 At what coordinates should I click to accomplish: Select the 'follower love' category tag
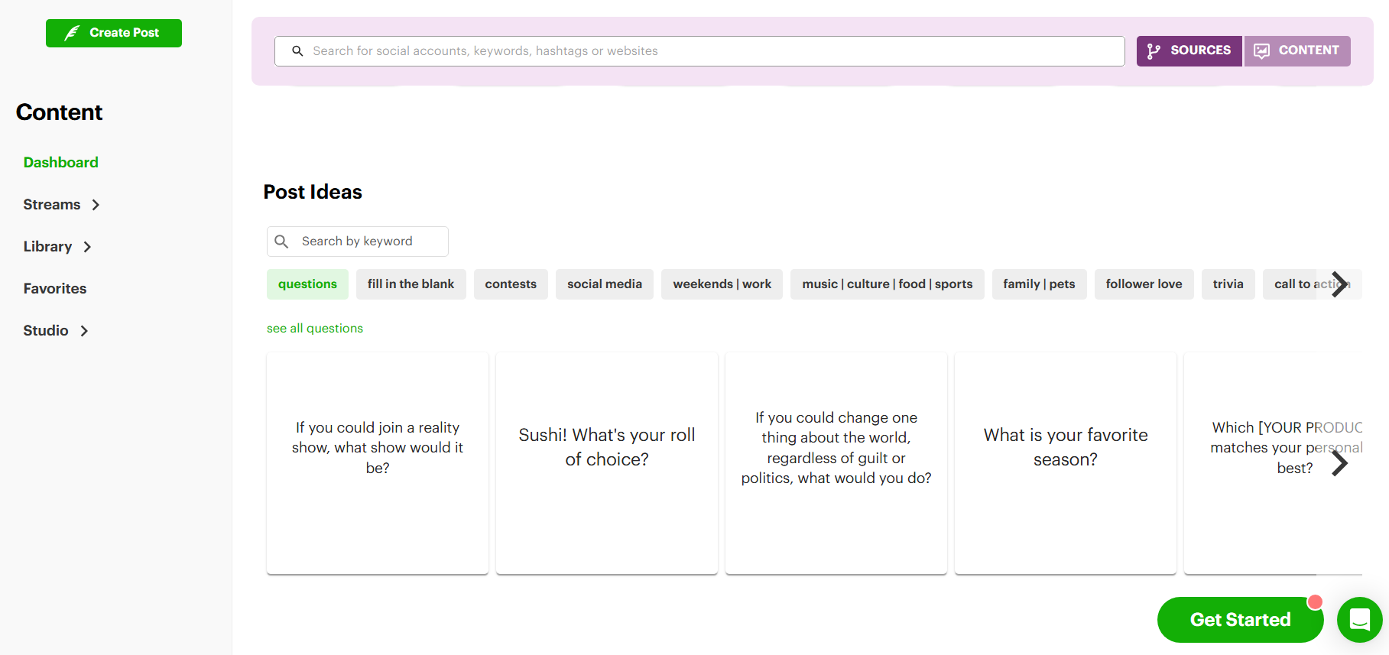click(x=1144, y=284)
